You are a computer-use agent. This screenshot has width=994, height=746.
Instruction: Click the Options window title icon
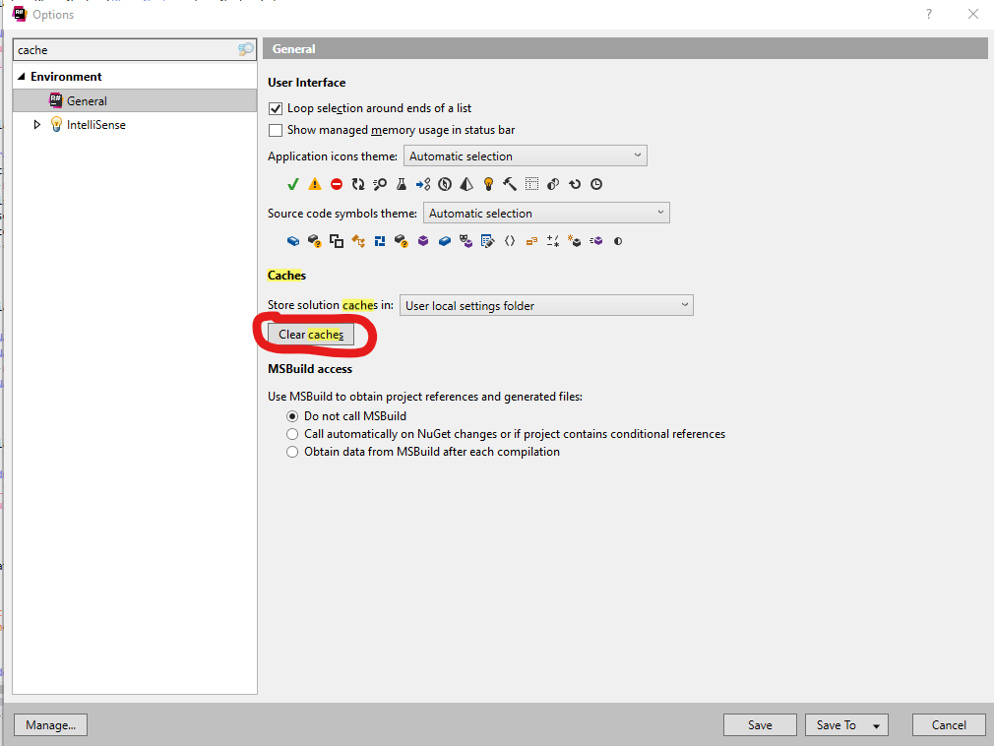pyautogui.click(x=20, y=14)
